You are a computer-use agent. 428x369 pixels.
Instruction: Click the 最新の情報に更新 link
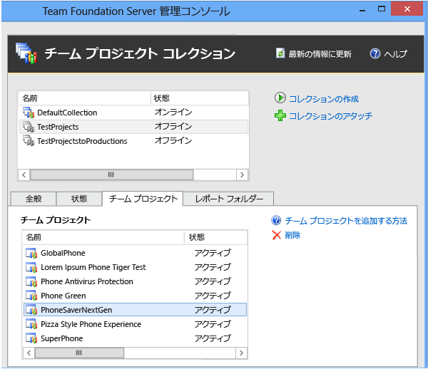[320, 54]
